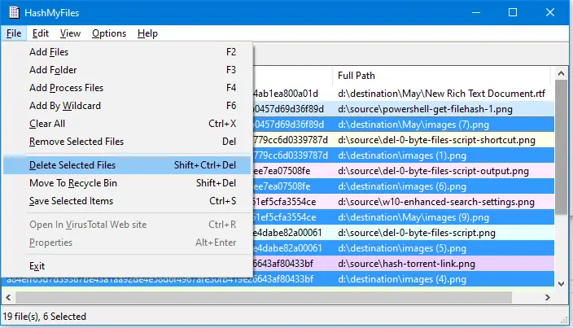Click the horizontal scrollbar left arrow

coord(8,297)
